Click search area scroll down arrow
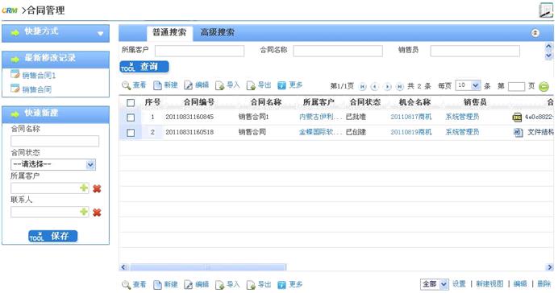This screenshot has width=558, height=293. (x=549, y=56)
